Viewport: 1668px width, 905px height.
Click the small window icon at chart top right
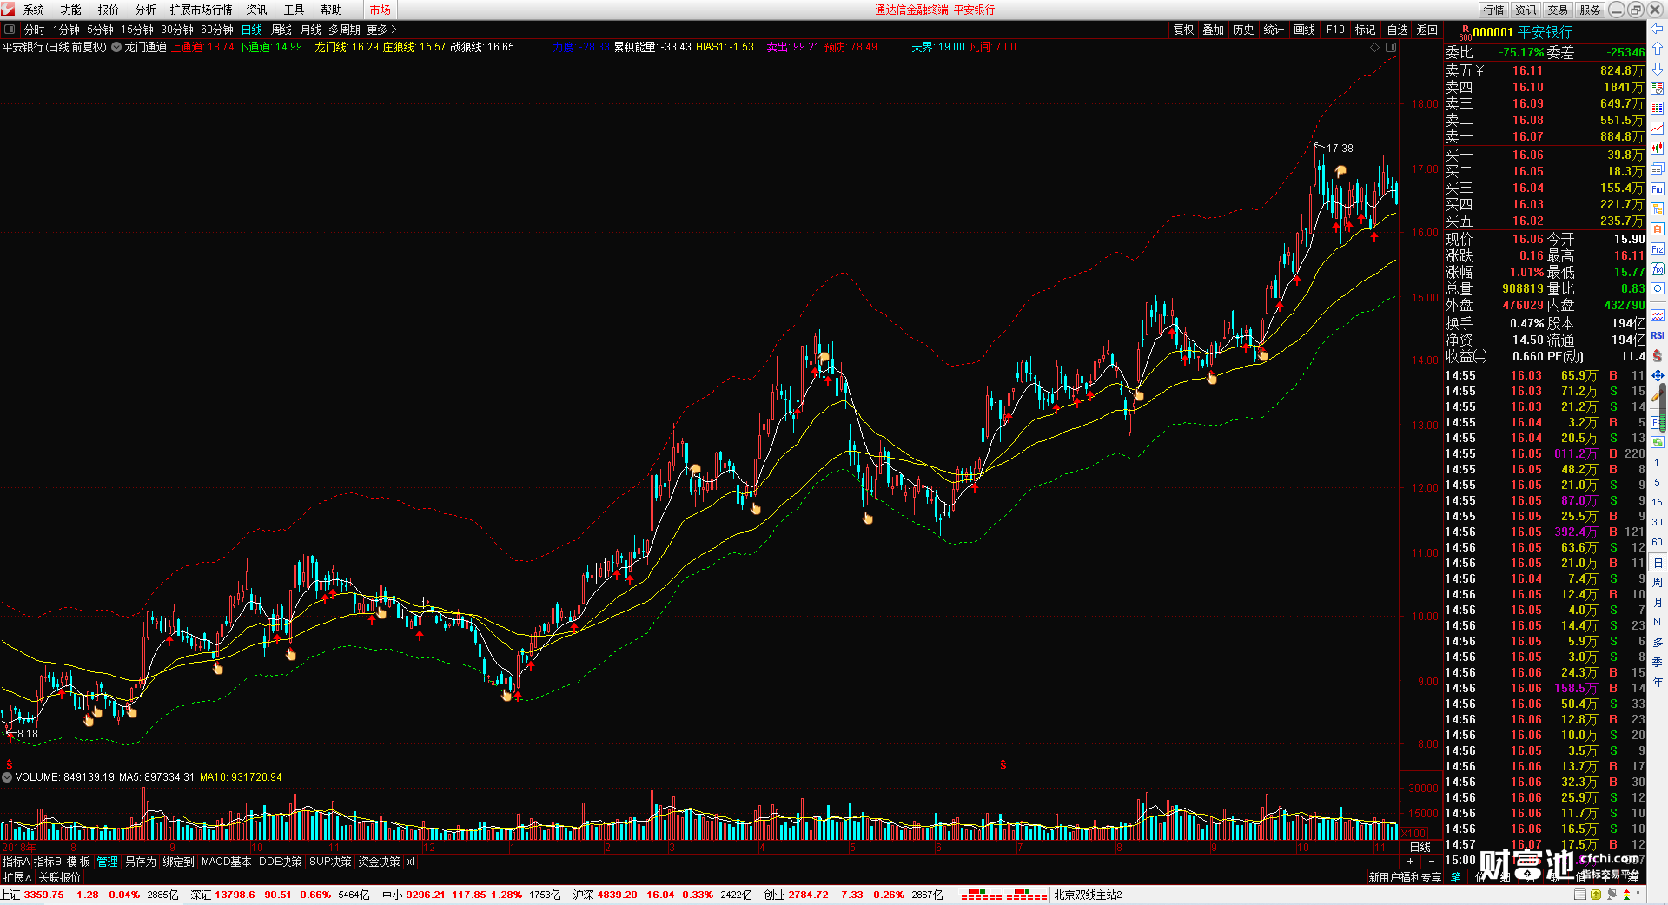(1391, 47)
